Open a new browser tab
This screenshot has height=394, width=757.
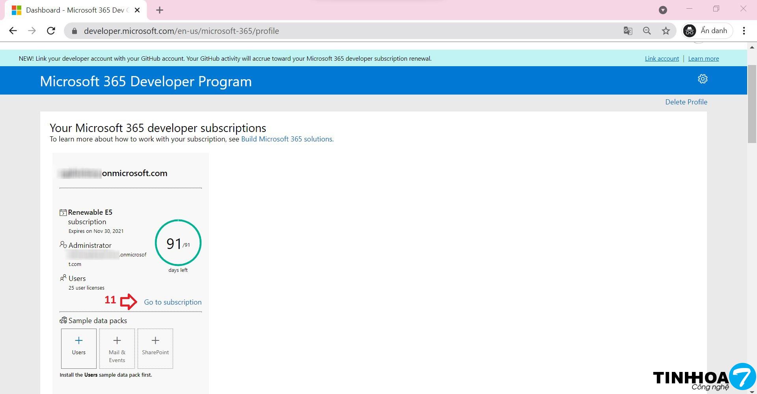pos(159,10)
